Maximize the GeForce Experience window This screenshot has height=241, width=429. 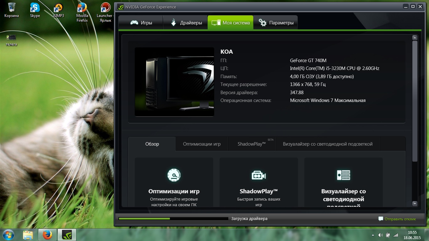click(413, 6)
